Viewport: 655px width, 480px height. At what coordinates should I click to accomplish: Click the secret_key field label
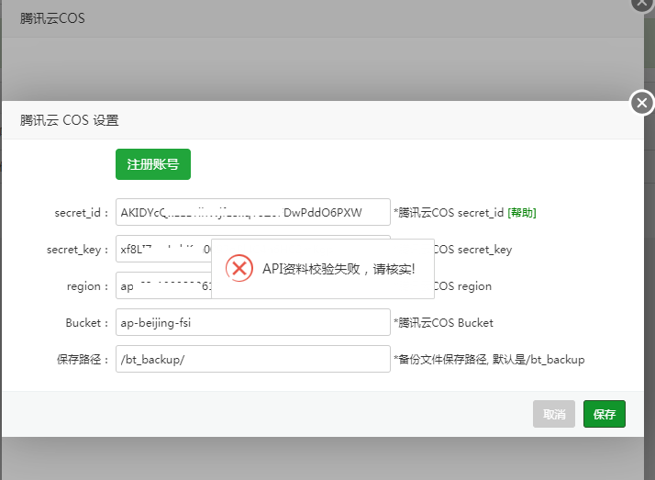tap(78, 250)
